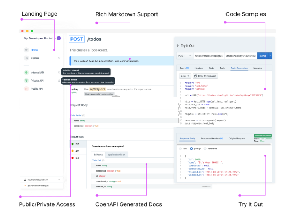Screen dimensions: 284x221
Task: Open the Path tab
Action: pos(223,68)
